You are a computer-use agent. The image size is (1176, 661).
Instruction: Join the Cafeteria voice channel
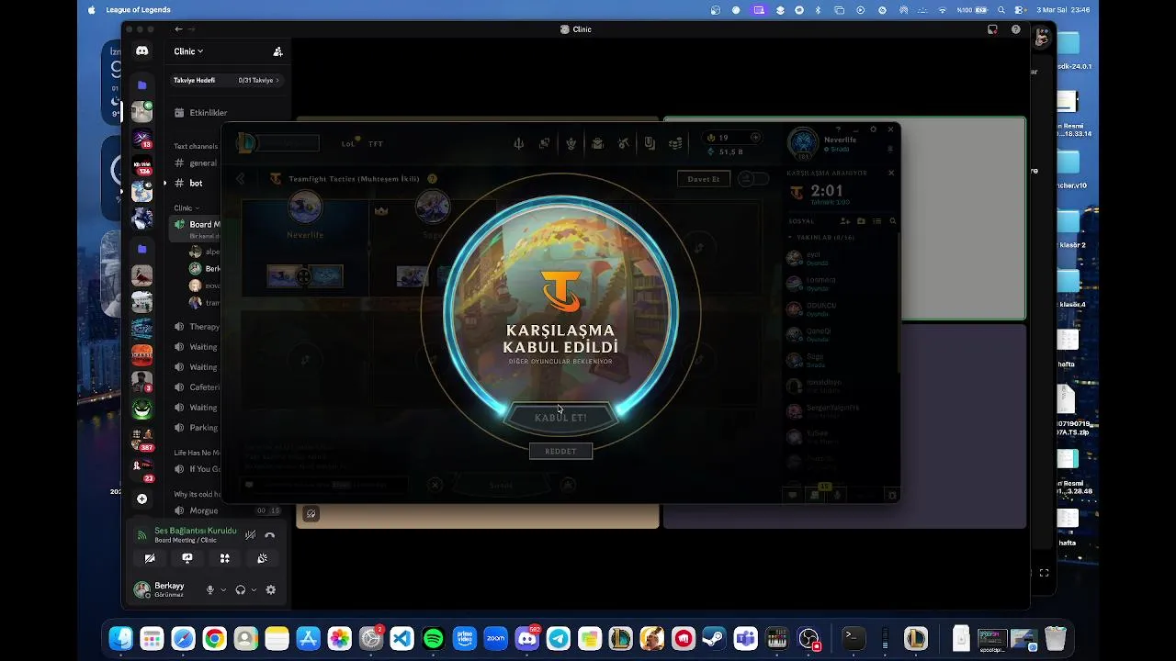click(x=198, y=387)
